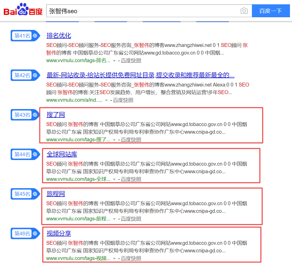Open 百度快照 for 最新-网站收录 result

pos(123,100)
